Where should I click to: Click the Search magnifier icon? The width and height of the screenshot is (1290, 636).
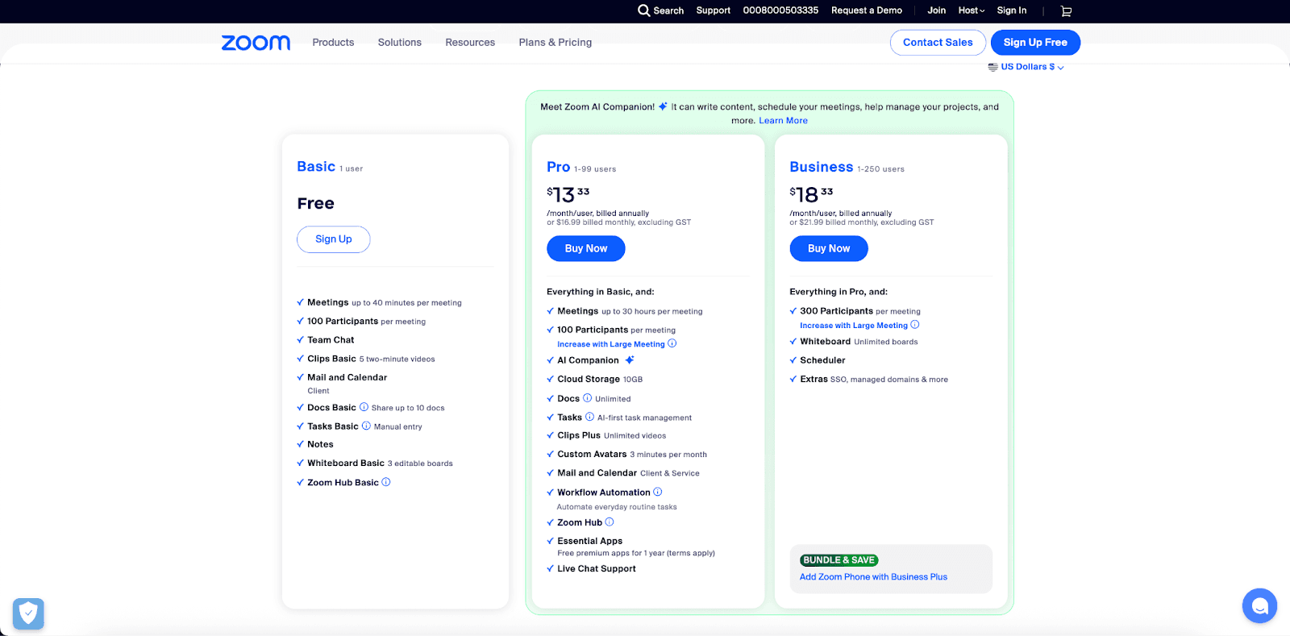click(x=643, y=10)
